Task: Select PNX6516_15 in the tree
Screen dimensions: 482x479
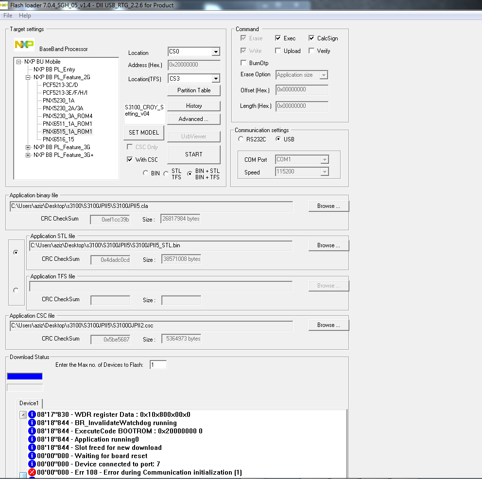Action: pyautogui.click(x=58, y=139)
